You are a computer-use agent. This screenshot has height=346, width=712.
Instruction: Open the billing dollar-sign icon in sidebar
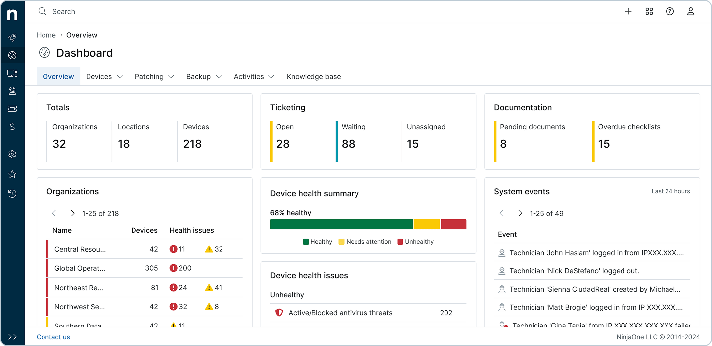click(12, 127)
